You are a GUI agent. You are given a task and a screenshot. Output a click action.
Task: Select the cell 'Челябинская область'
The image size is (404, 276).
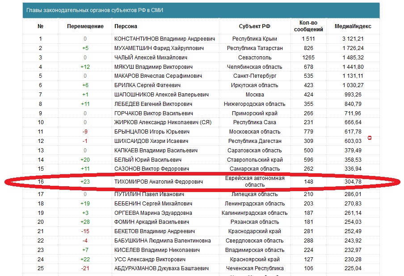tap(255, 67)
